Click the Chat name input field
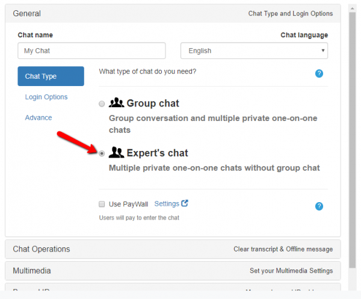 point(91,51)
